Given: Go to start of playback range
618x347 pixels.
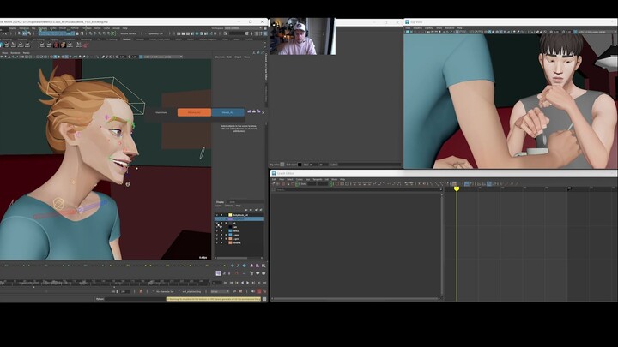Looking at the screenshot, I should pos(226,283).
